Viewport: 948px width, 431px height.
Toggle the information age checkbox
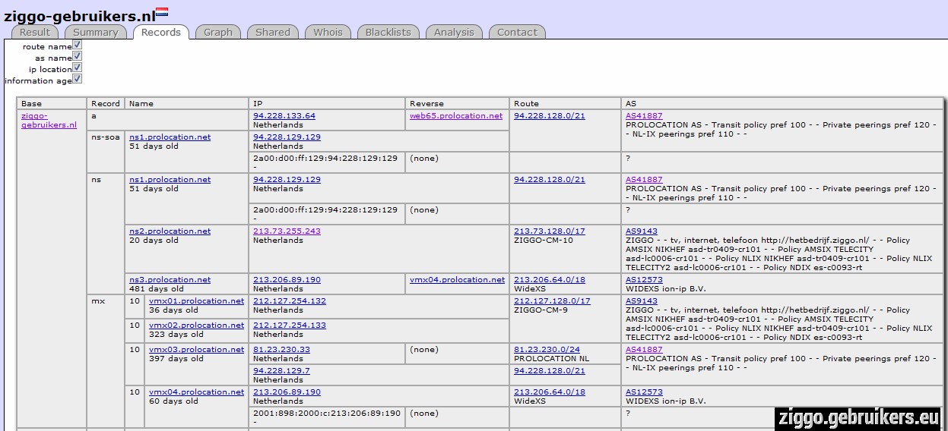click(x=78, y=79)
